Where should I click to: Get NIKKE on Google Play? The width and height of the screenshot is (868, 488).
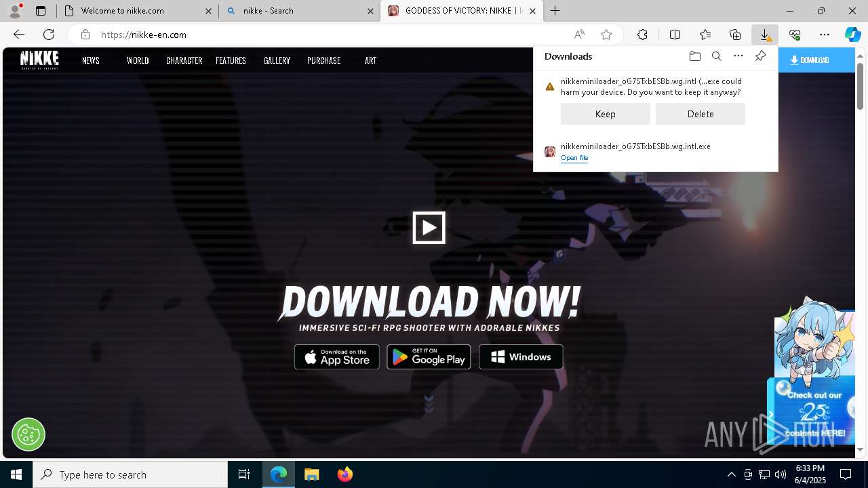[429, 357]
